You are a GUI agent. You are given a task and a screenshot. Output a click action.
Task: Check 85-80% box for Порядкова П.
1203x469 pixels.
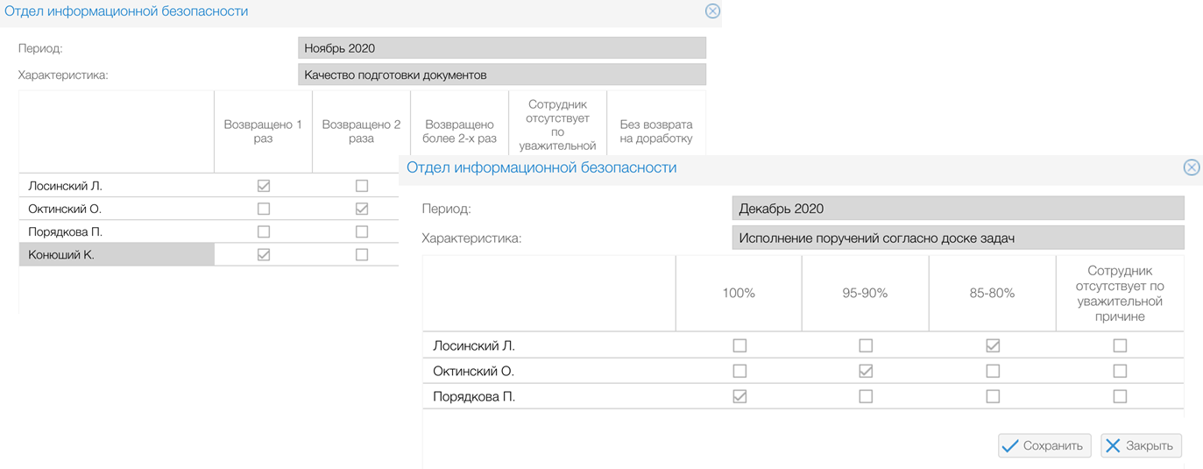pyautogui.click(x=993, y=396)
